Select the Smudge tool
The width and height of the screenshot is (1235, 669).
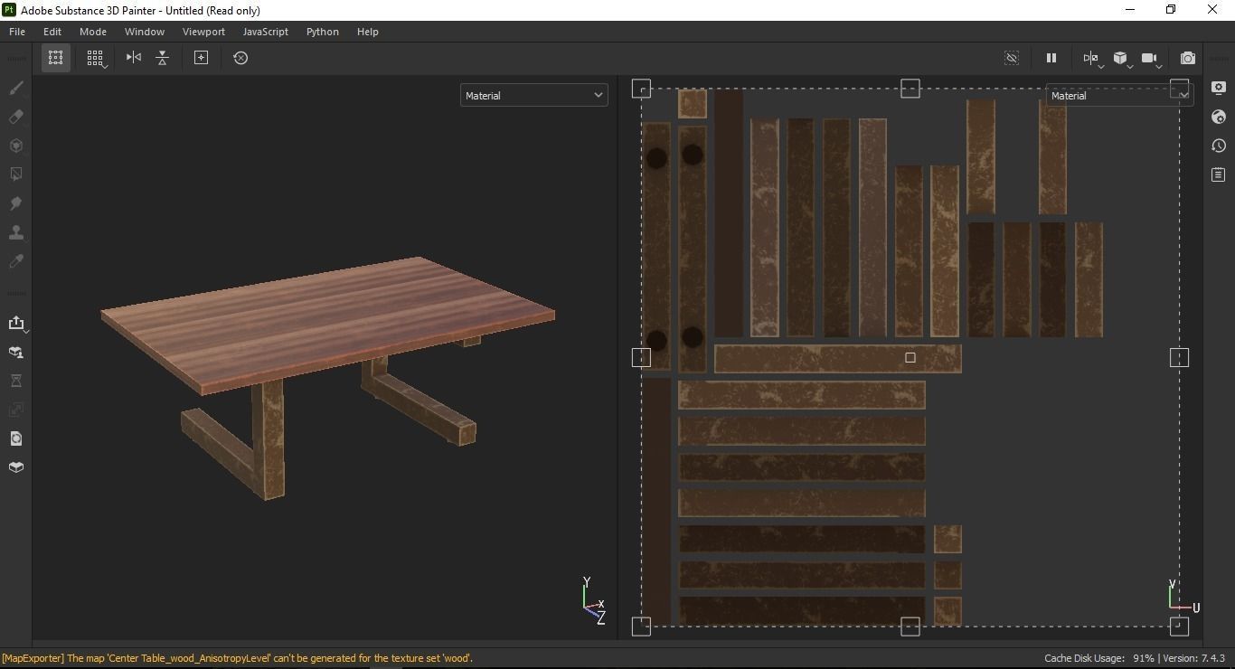[x=15, y=203]
